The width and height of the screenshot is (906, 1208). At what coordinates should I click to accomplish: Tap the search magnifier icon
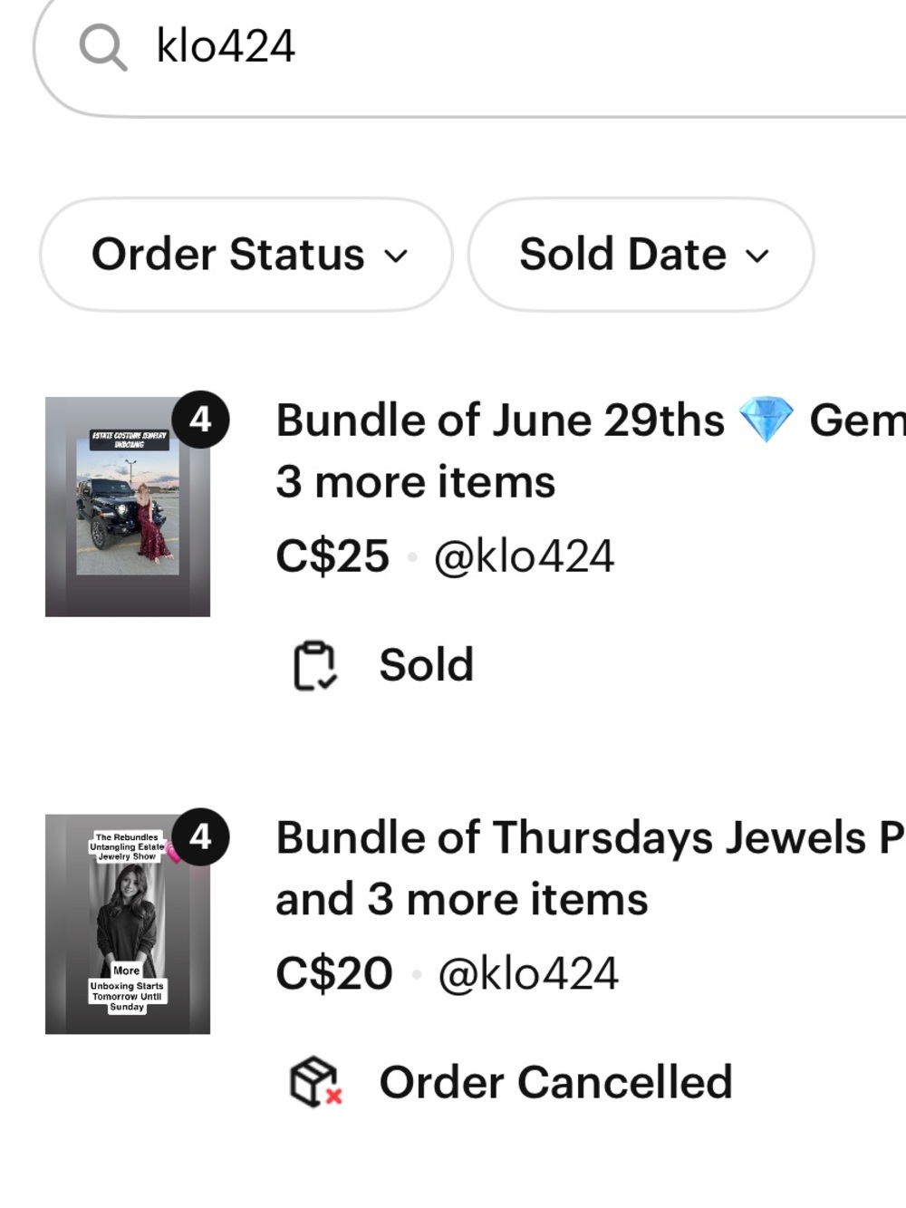102,47
